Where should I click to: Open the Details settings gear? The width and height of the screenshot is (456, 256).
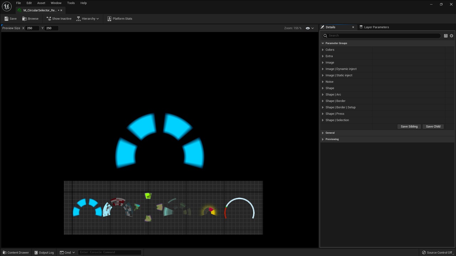tap(451, 36)
